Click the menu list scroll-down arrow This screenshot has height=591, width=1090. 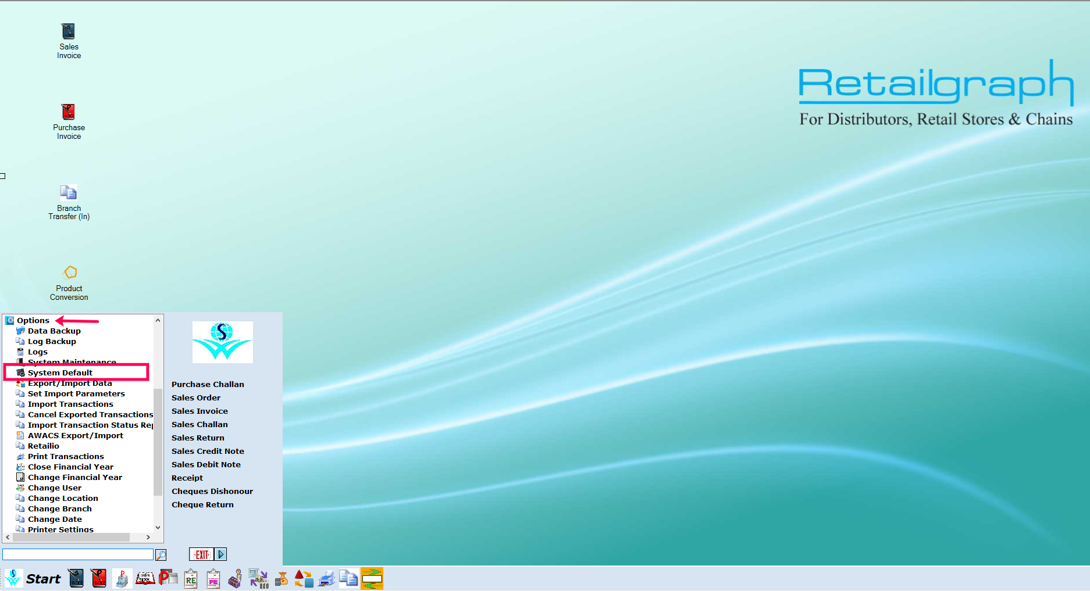(158, 528)
